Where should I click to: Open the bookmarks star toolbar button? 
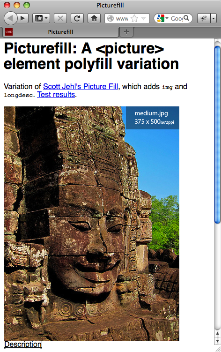coord(41,18)
